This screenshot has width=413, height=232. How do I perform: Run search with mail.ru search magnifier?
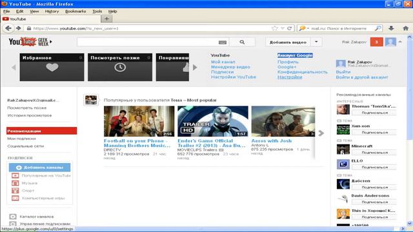(x=378, y=28)
